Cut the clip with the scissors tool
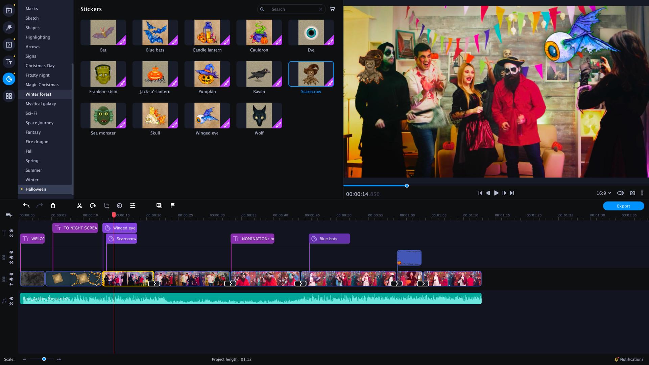The width and height of the screenshot is (649, 365). click(x=79, y=205)
